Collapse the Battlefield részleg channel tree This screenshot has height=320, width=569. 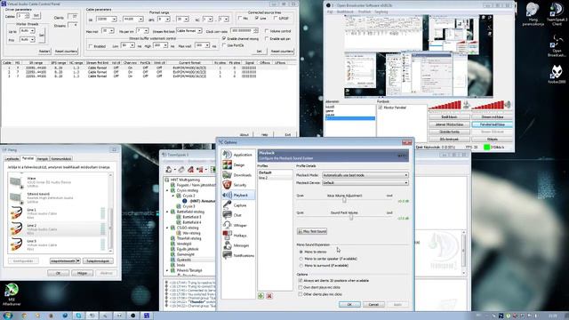[168, 212]
